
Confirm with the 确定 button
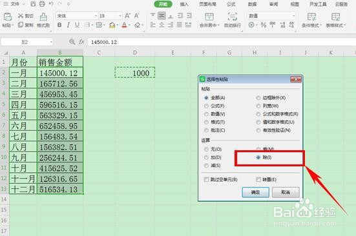point(256,192)
